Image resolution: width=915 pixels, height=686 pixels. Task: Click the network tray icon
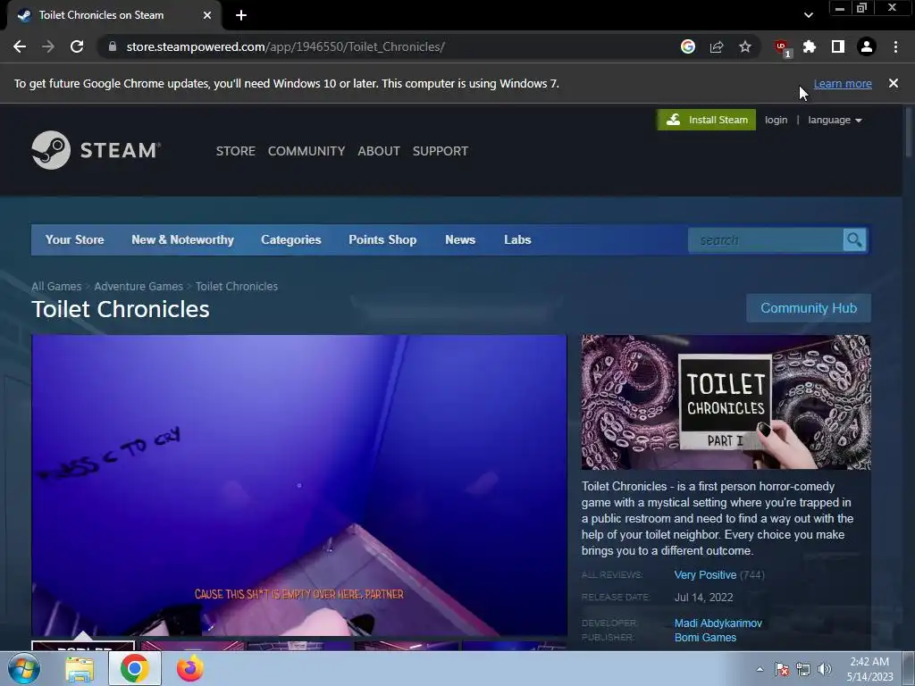click(x=803, y=669)
